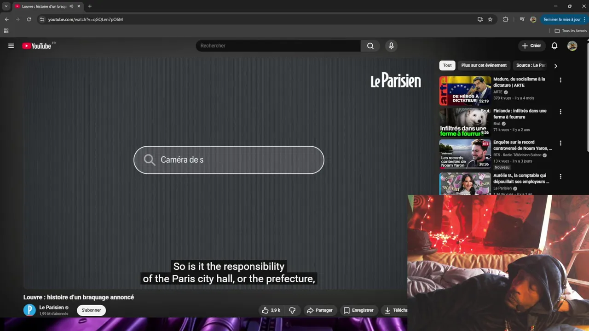589x331 pixels.
Task: Open the YouTube hamburger guide menu
Action: (x=11, y=46)
